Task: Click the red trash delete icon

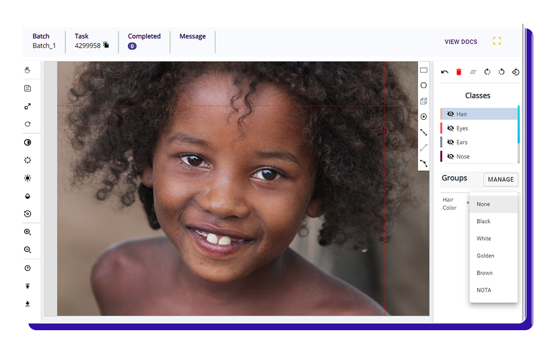Action: [459, 72]
